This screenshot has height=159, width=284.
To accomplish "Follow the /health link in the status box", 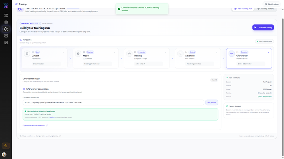I will pos(52,117).
